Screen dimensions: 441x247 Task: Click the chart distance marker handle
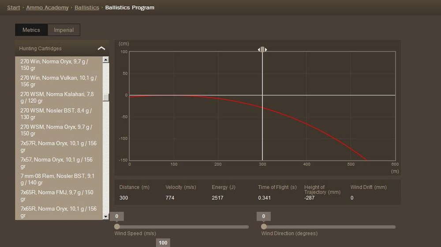(x=262, y=49)
